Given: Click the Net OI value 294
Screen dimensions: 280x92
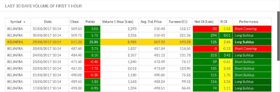Looking at the screenshot, I should click(206, 35).
